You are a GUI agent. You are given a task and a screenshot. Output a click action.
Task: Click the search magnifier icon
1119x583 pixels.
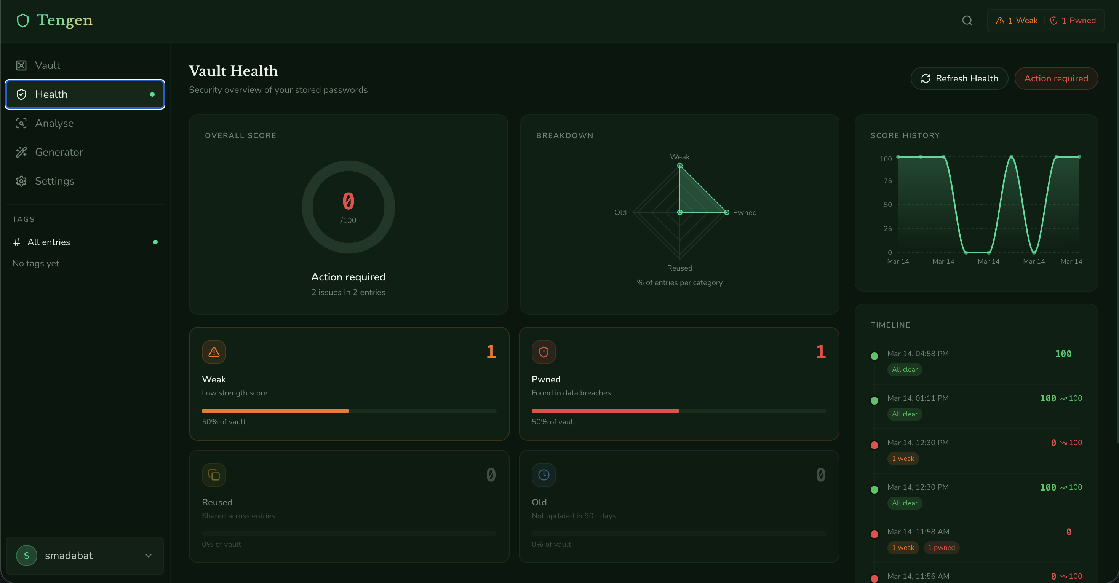click(967, 21)
